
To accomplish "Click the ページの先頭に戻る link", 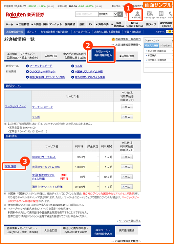I will pos(129,221).
